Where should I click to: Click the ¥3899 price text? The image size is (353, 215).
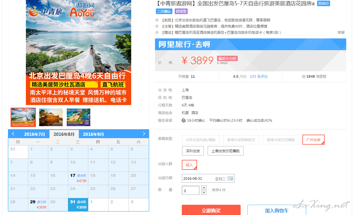[198, 60]
